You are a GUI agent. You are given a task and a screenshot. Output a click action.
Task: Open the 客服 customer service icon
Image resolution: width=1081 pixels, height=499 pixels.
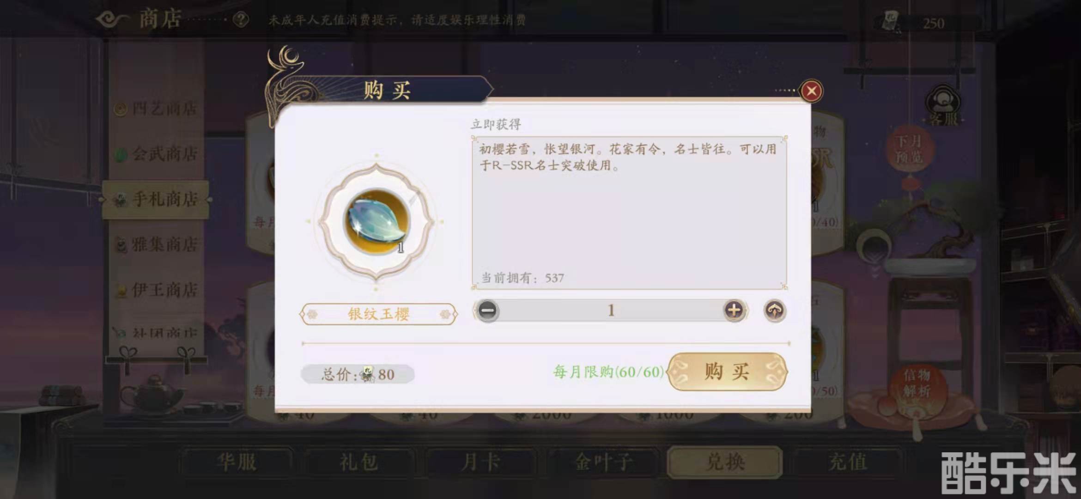[943, 105]
